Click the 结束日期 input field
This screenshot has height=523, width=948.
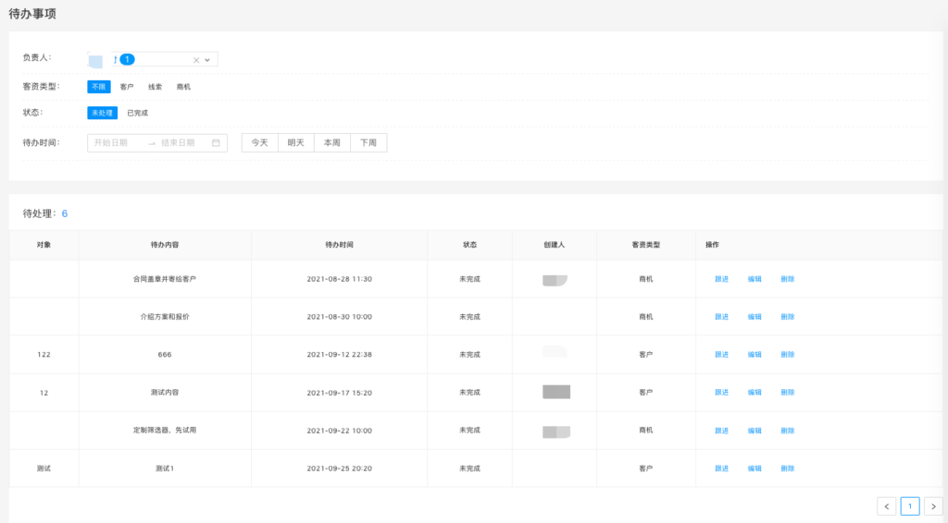click(179, 143)
